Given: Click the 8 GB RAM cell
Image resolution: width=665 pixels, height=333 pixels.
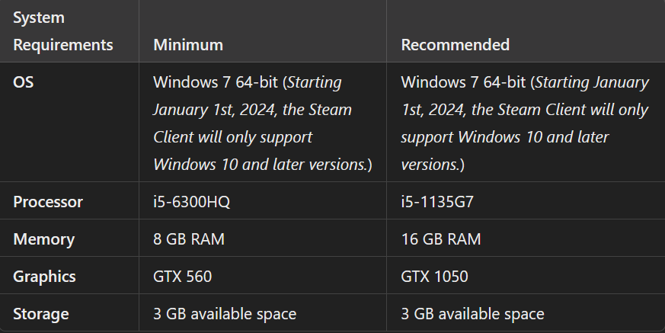Looking at the screenshot, I should (189, 239).
